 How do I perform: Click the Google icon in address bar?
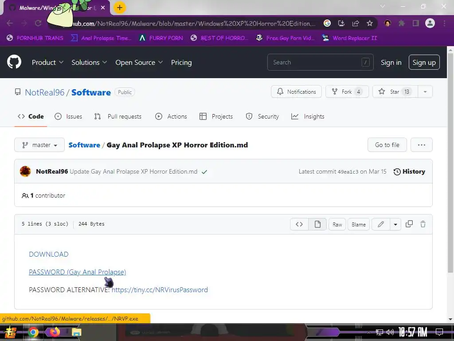click(x=327, y=23)
